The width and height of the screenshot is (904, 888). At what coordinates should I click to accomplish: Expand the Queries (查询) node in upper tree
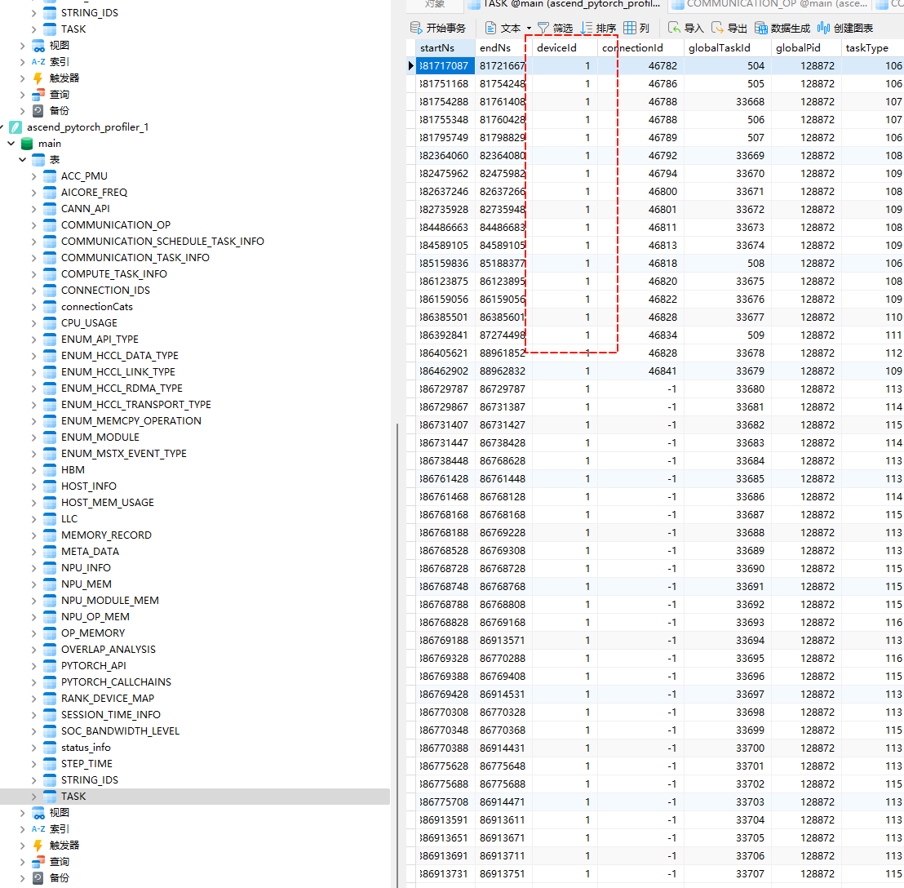(x=23, y=94)
